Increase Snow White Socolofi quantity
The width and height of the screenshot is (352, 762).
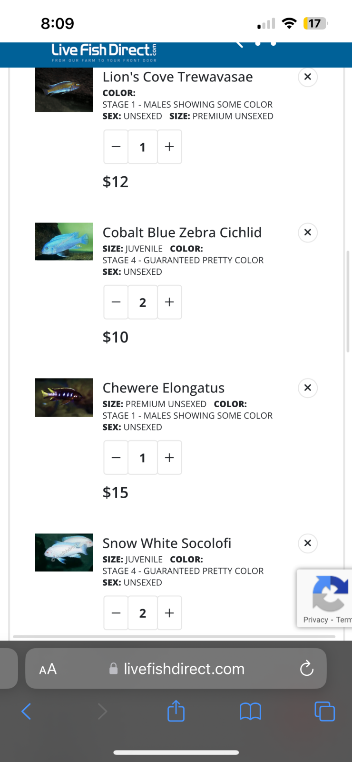tap(169, 613)
